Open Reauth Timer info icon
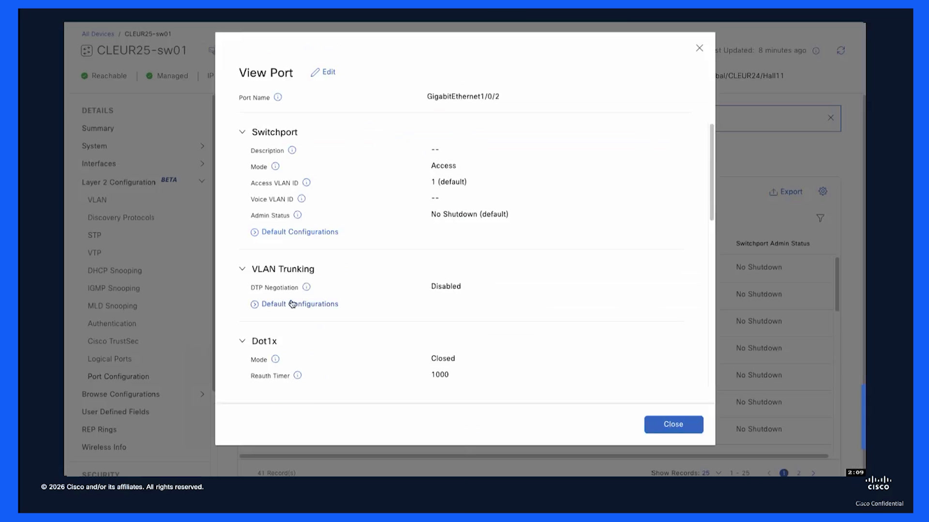Screen dimensions: 929x522 pyautogui.click(x=298, y=376)
